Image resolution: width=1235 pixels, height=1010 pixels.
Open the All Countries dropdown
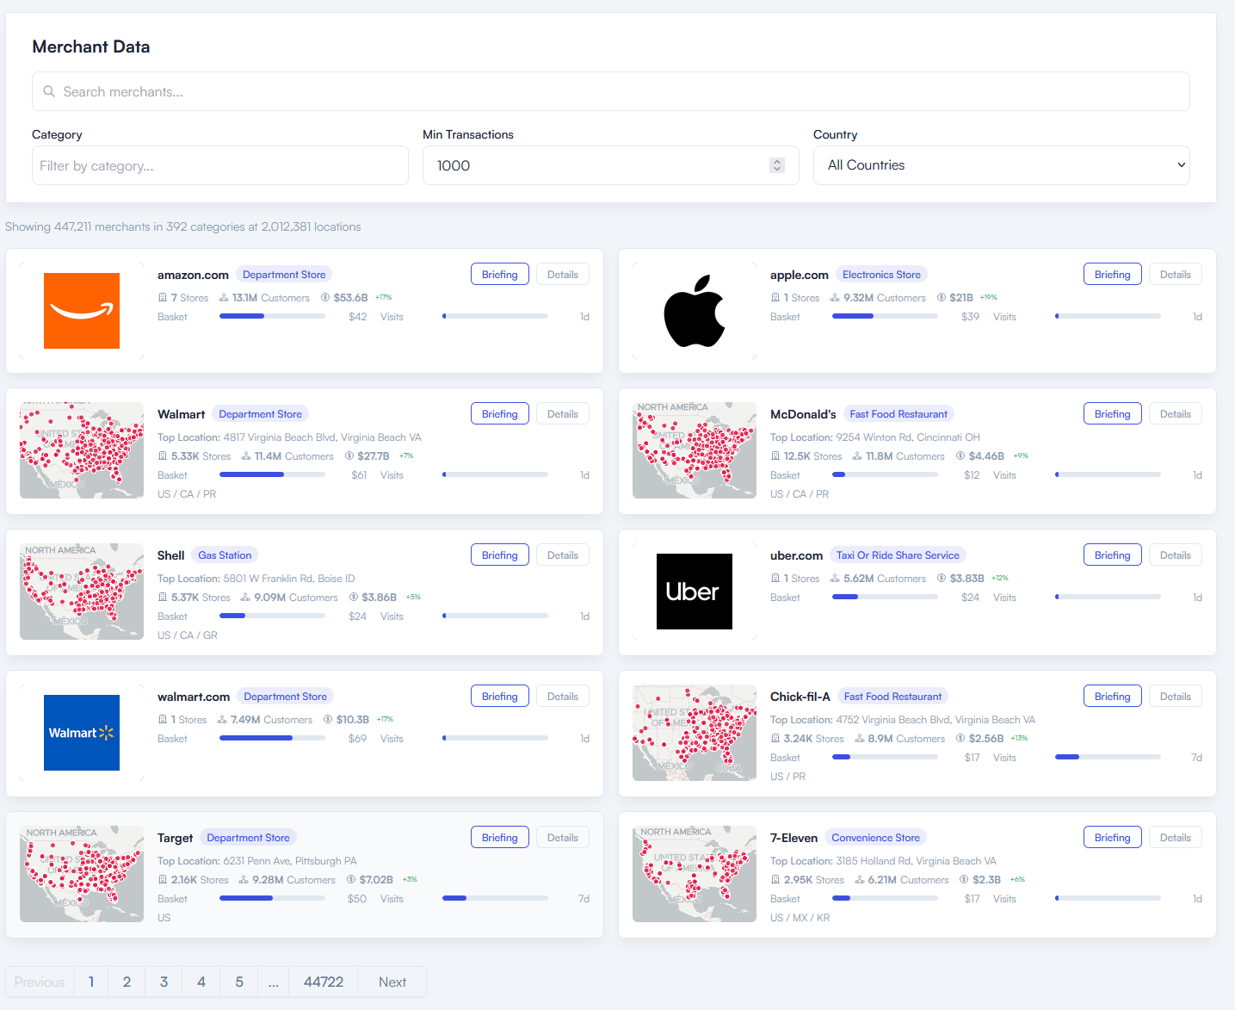[1002, 165]
